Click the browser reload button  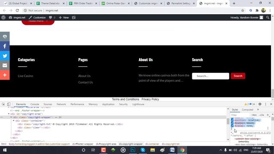click(17, 10)
